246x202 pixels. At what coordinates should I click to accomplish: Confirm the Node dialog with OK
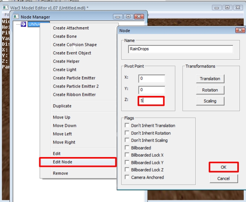[x=224, y=167]
